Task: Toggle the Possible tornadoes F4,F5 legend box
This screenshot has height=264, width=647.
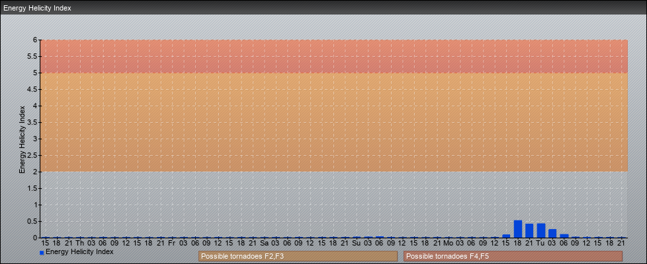Action: (x=513, y=256)
